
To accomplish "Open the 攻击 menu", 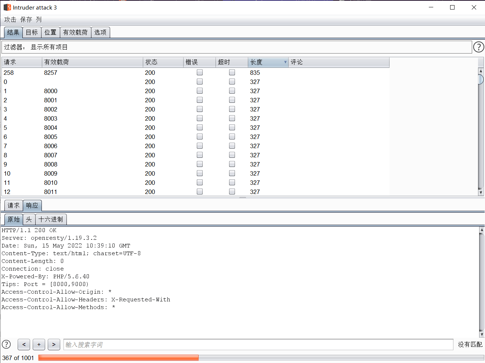I will click(x=10, y=19).
